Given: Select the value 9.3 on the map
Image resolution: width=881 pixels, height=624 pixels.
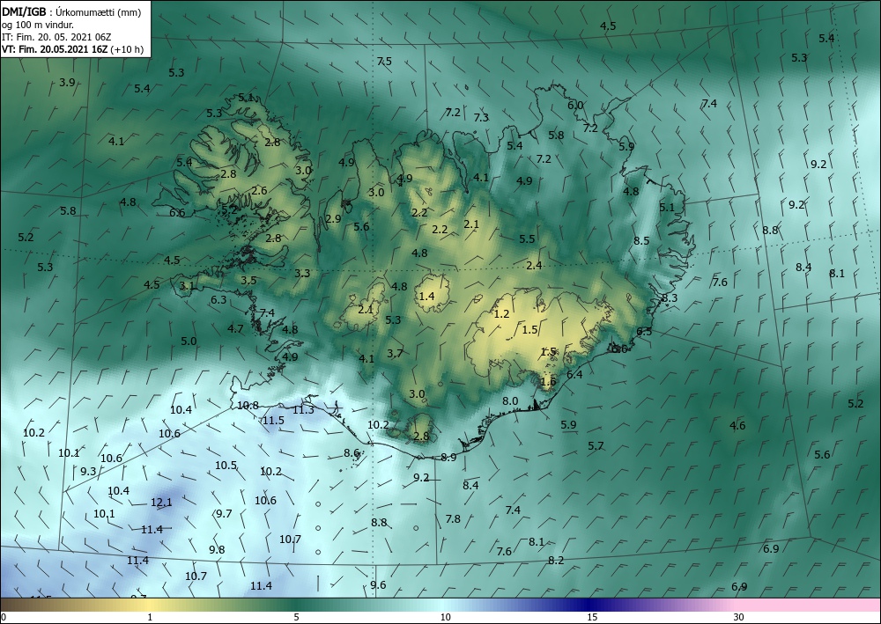Looking at the screenshot, I should (88, 472).
